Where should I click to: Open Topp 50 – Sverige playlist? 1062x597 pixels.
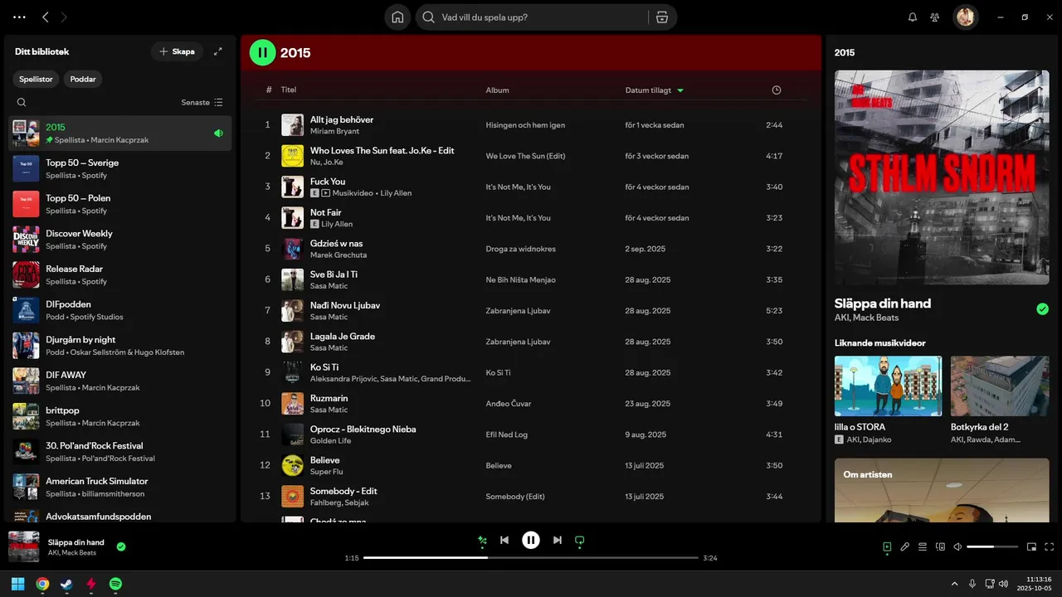pyautogui.click(x=120, y=168)
